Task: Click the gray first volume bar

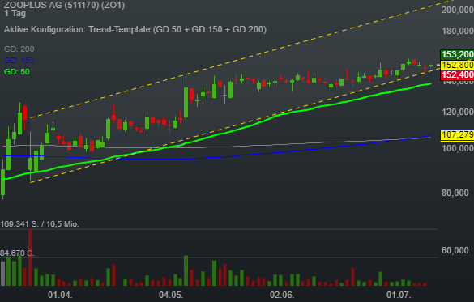Action: (3, 274)
